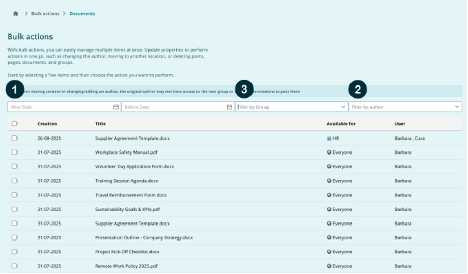Screen dimensions: 468x274
Task: Click the globe icon for Presentation Outline row
Action: coord(329,237)
